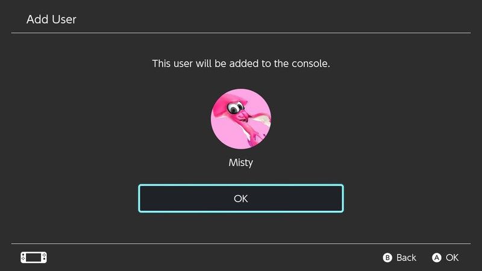
Task: Select the pink squid profile avatar
Action: (241, 119)
